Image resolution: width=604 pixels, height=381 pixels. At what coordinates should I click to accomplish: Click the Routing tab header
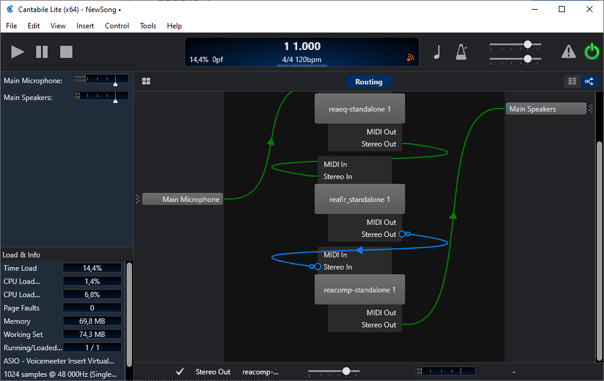pyautogui.click(x=369, y=81)
